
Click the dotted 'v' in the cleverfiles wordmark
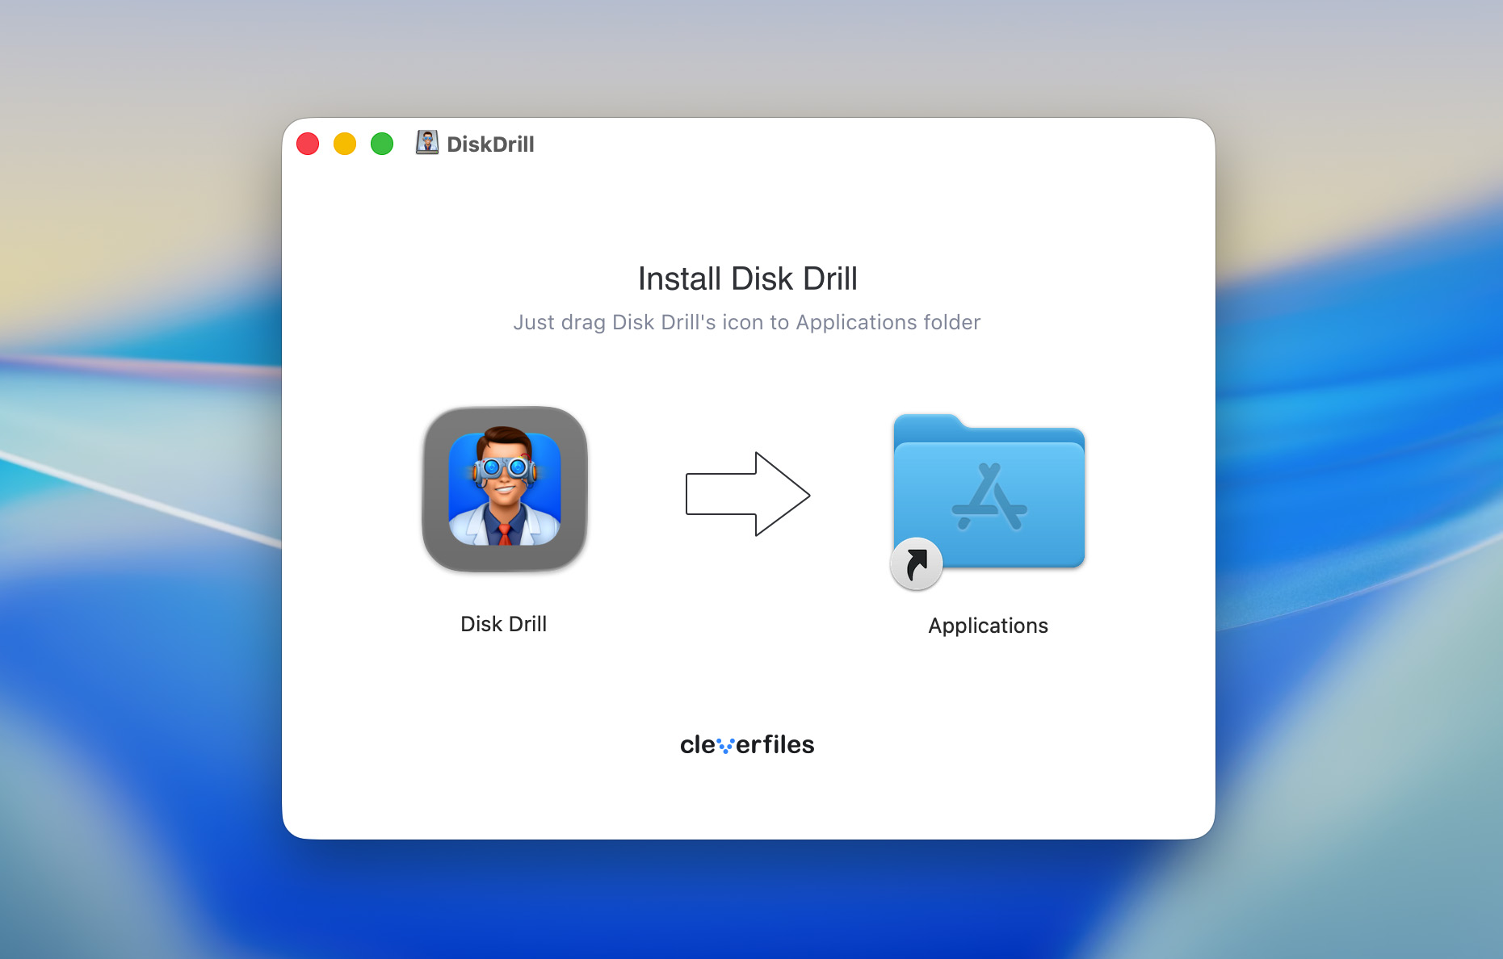click(x=727, y=746)
